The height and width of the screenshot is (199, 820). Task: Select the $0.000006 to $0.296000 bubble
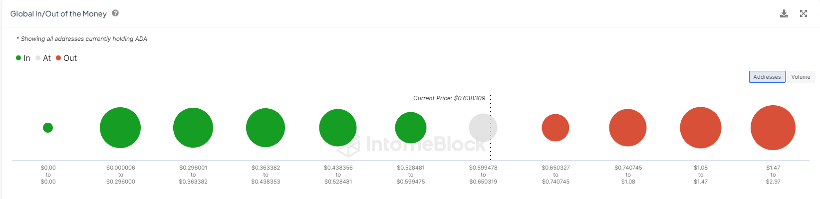coord(120,128)
